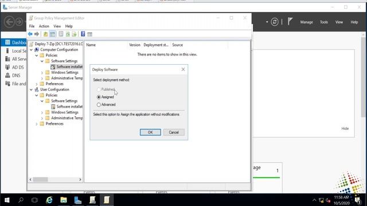The width and height of the screenshot is (367, 206).
Task: Open the Server Manager notifications flag
Action: tap(290, 22)
